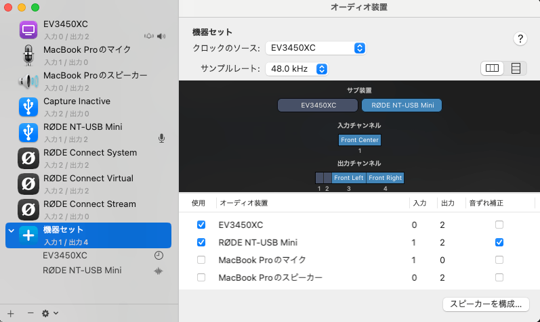Screen dimensions: 540x322
Task: Click the 使用 column header
Action: (199, 203)
